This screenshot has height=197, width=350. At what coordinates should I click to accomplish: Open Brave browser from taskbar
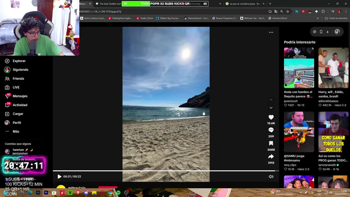coord(78,193)
